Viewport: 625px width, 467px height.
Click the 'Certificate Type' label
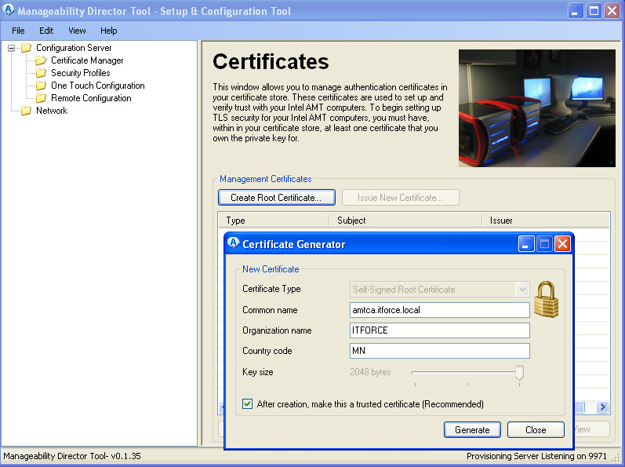(x=271, y=289)
